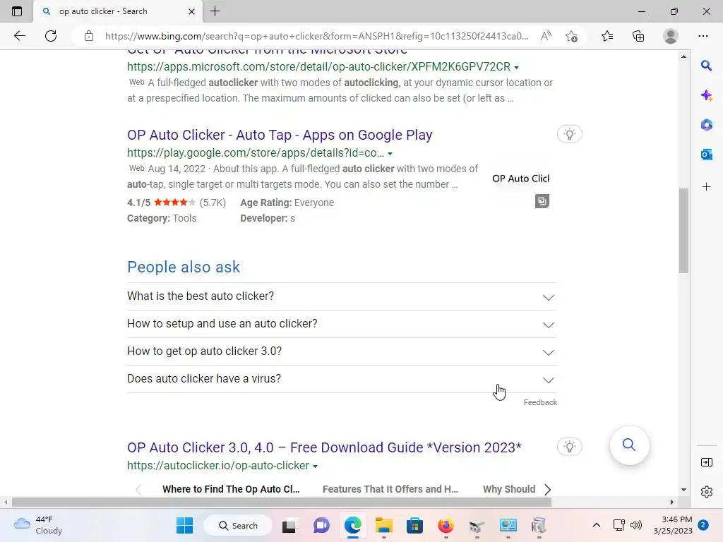Open sidebar Search icon

coord(706,66)
